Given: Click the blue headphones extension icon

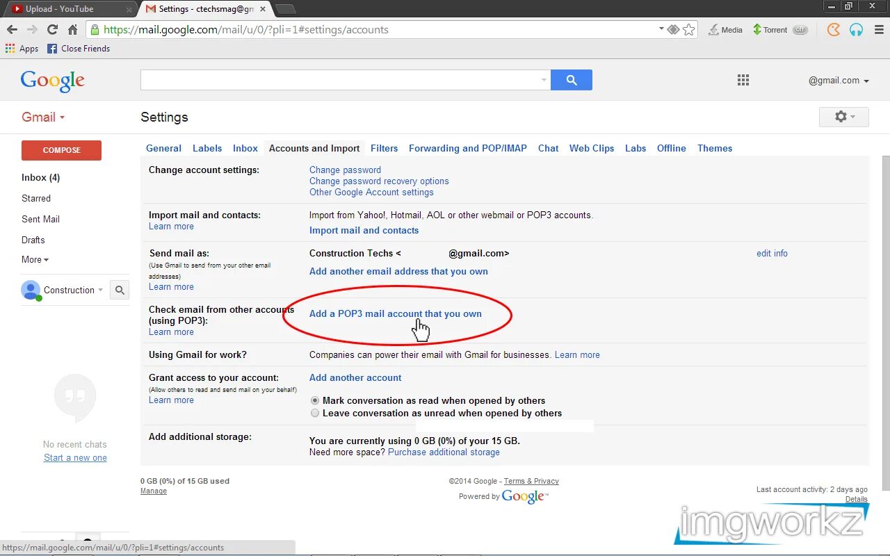Looking at the screenshot, I should [856, 30].
